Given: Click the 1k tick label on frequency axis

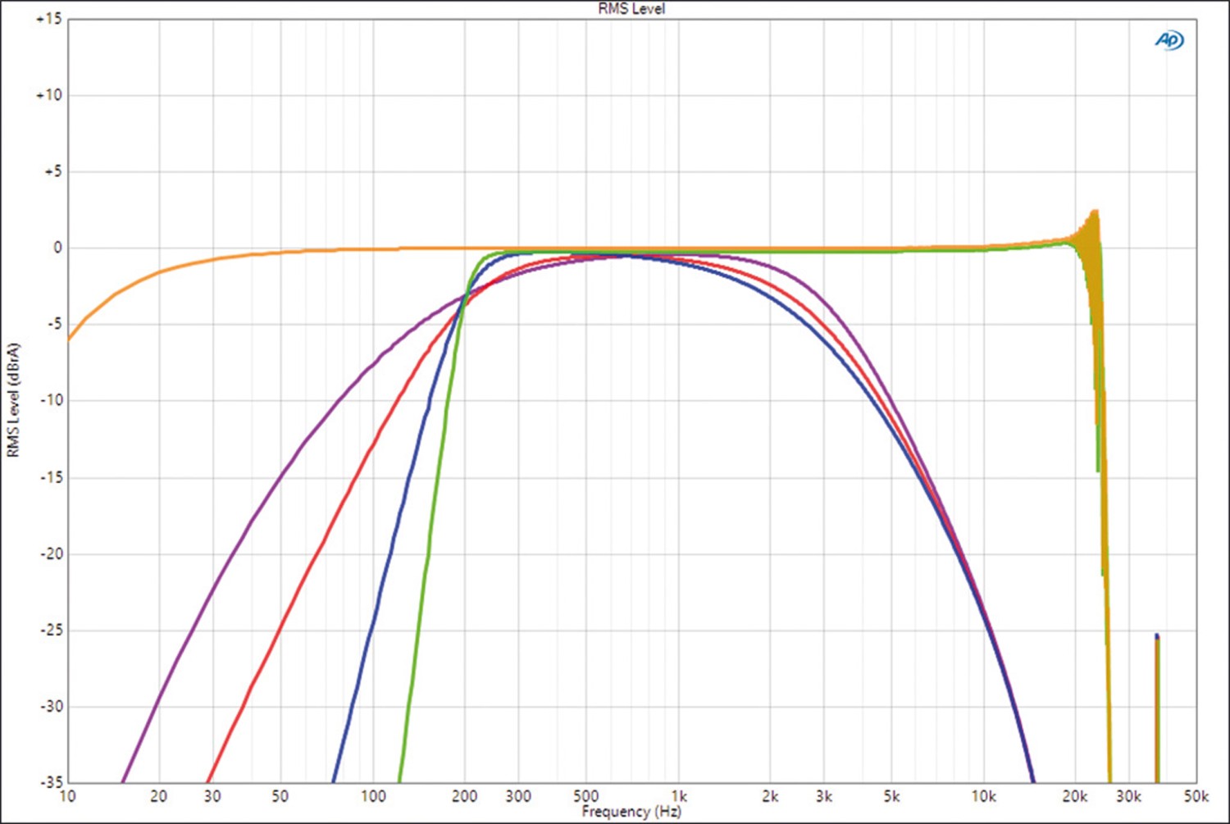Looking at the screenshot, I should pyautogui.click(x=678, y=796).
